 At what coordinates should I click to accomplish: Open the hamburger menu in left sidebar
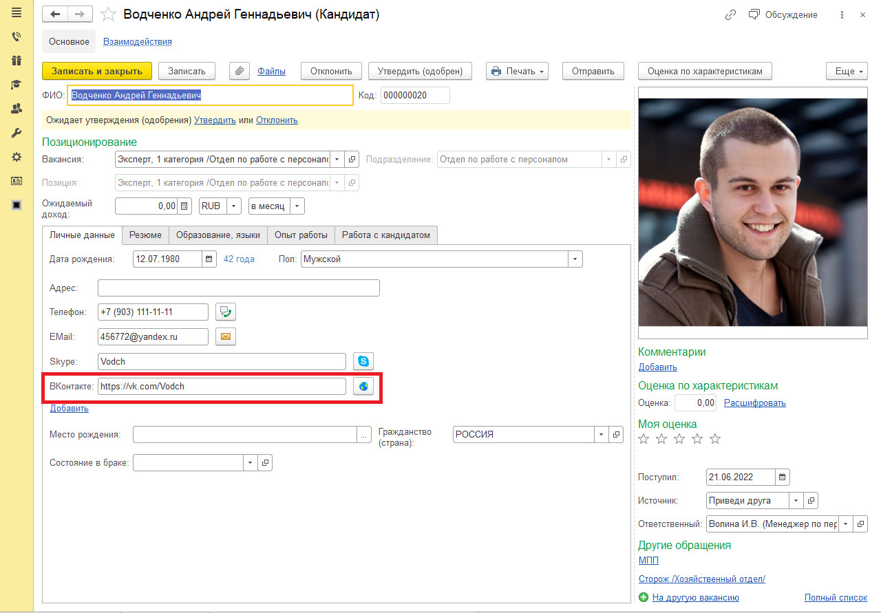point(17,12)
